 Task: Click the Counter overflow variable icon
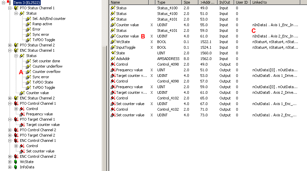pos(28,72)
